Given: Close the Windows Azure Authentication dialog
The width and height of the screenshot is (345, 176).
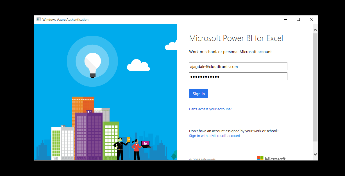Looking at the screenshot, I should click(x=311, y=20).
